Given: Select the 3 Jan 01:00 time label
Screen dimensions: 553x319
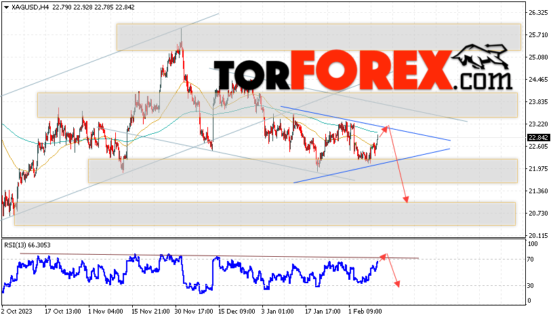Looking at the screenshot, I should 278,312.
